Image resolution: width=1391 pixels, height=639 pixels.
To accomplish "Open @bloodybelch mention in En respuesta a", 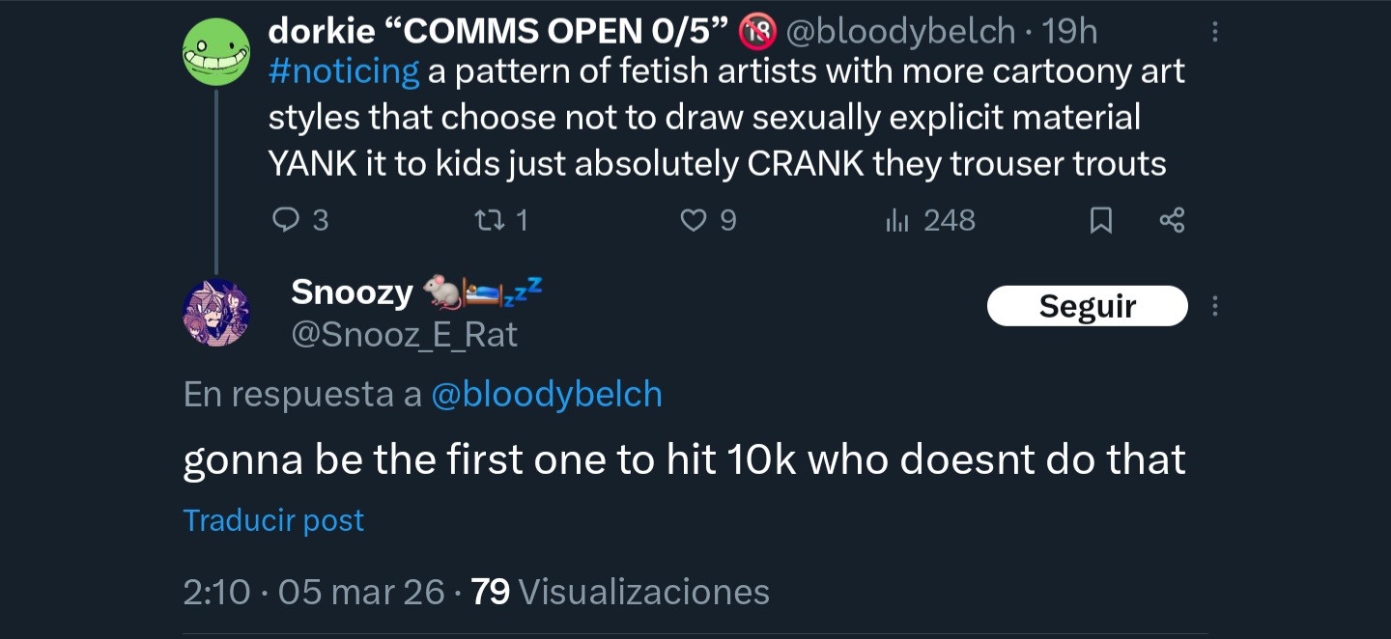I will coord(547,395).
